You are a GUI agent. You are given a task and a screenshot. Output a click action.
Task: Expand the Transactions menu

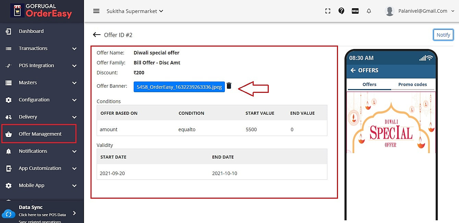(42, 48)
